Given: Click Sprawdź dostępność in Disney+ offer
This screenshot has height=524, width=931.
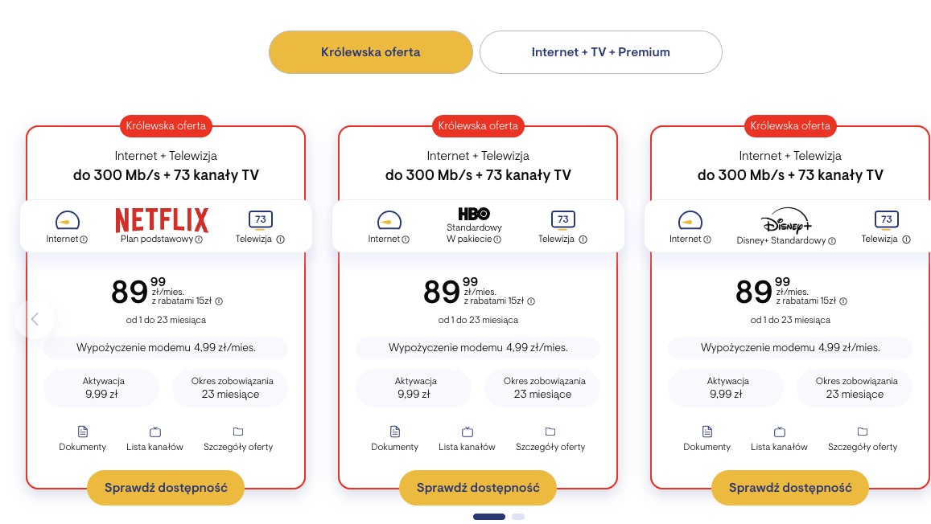Looking at the screenshot, I should coord(789,488).
